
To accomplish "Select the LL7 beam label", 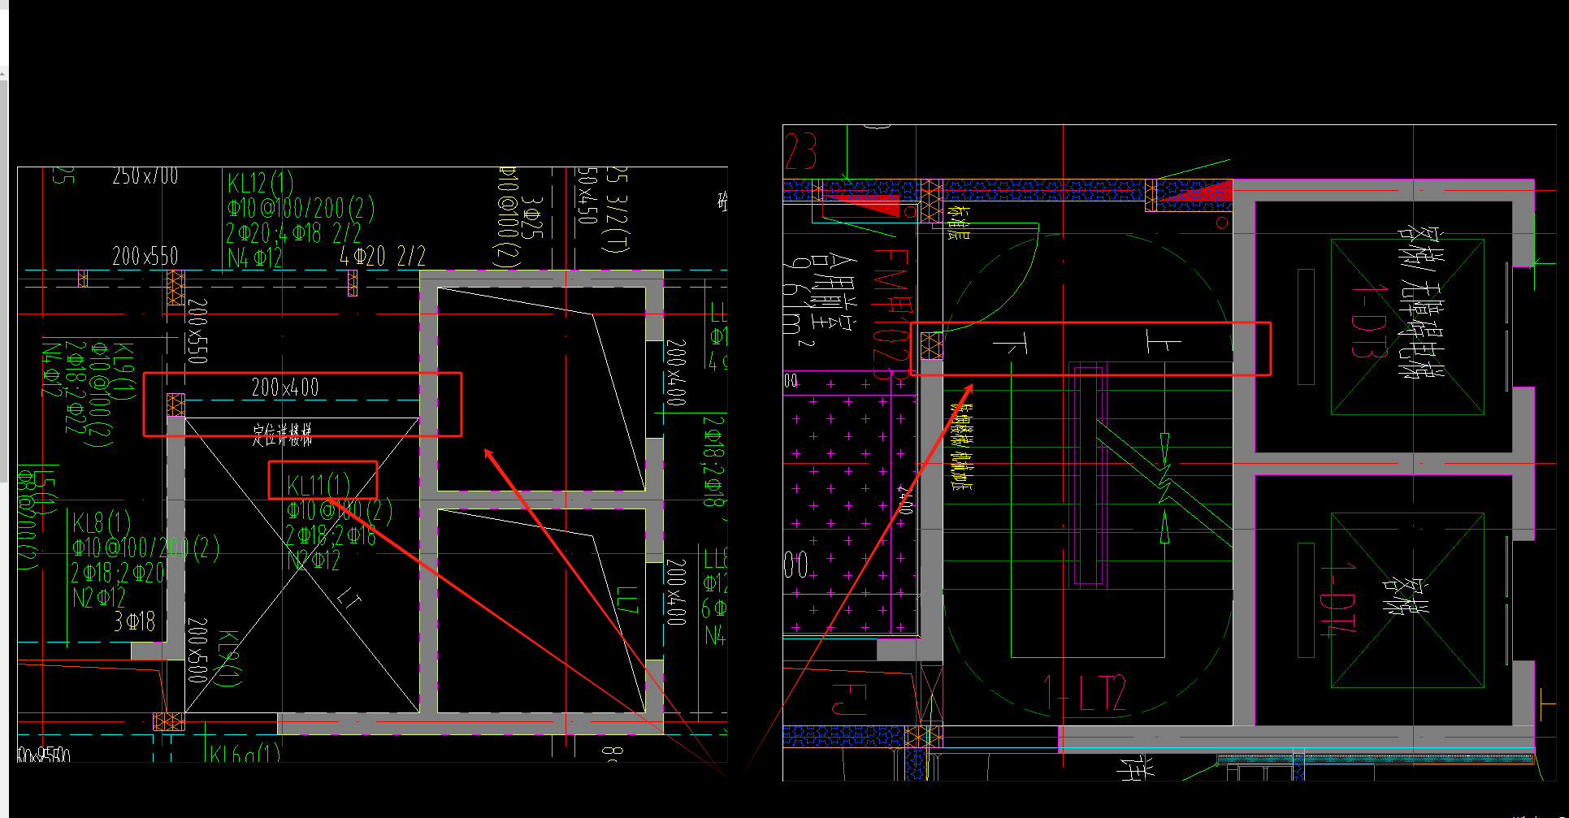I will point(627,600).
